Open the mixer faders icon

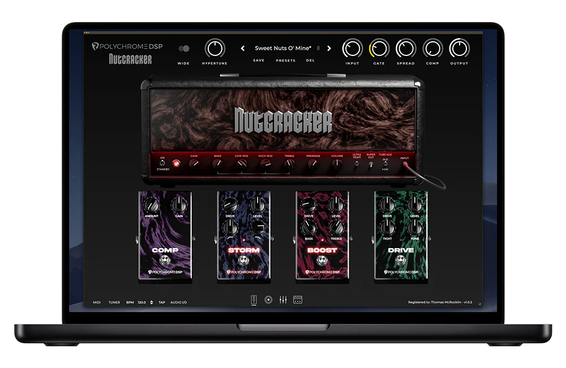[x=283, y=300]
